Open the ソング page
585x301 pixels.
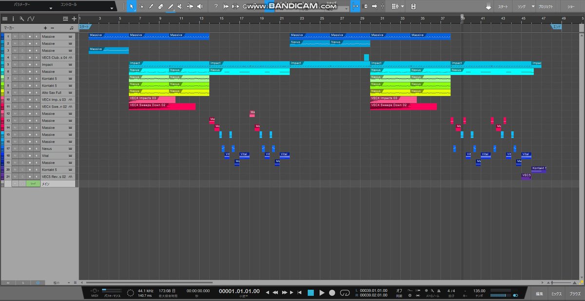(521, 7)
